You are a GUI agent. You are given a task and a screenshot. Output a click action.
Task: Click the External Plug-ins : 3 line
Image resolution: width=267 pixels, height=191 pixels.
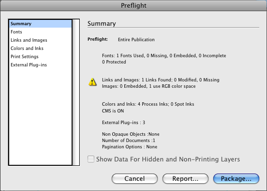123,123
